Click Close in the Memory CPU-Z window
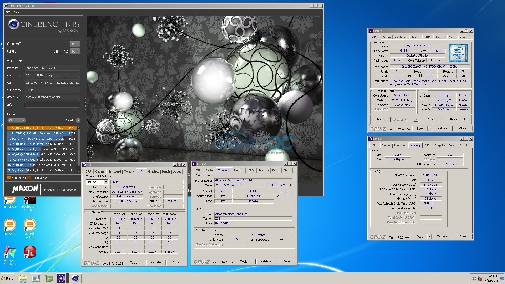Viewport: 505px width, 284px height. (x=462, y=236)
